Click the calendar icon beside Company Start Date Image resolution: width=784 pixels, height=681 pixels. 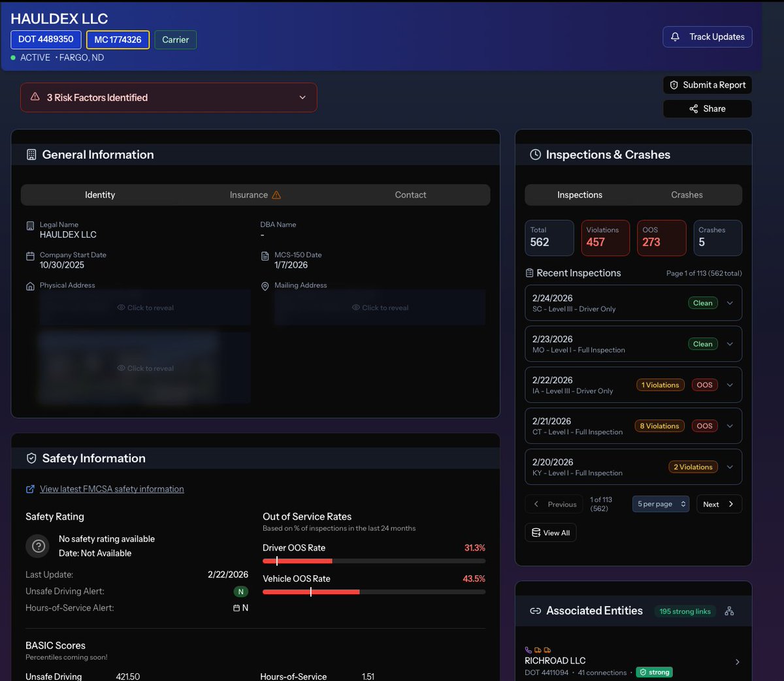30,257
